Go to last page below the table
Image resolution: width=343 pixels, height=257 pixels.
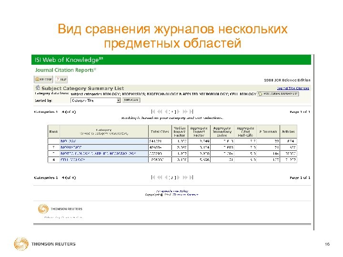pos(192,178)
